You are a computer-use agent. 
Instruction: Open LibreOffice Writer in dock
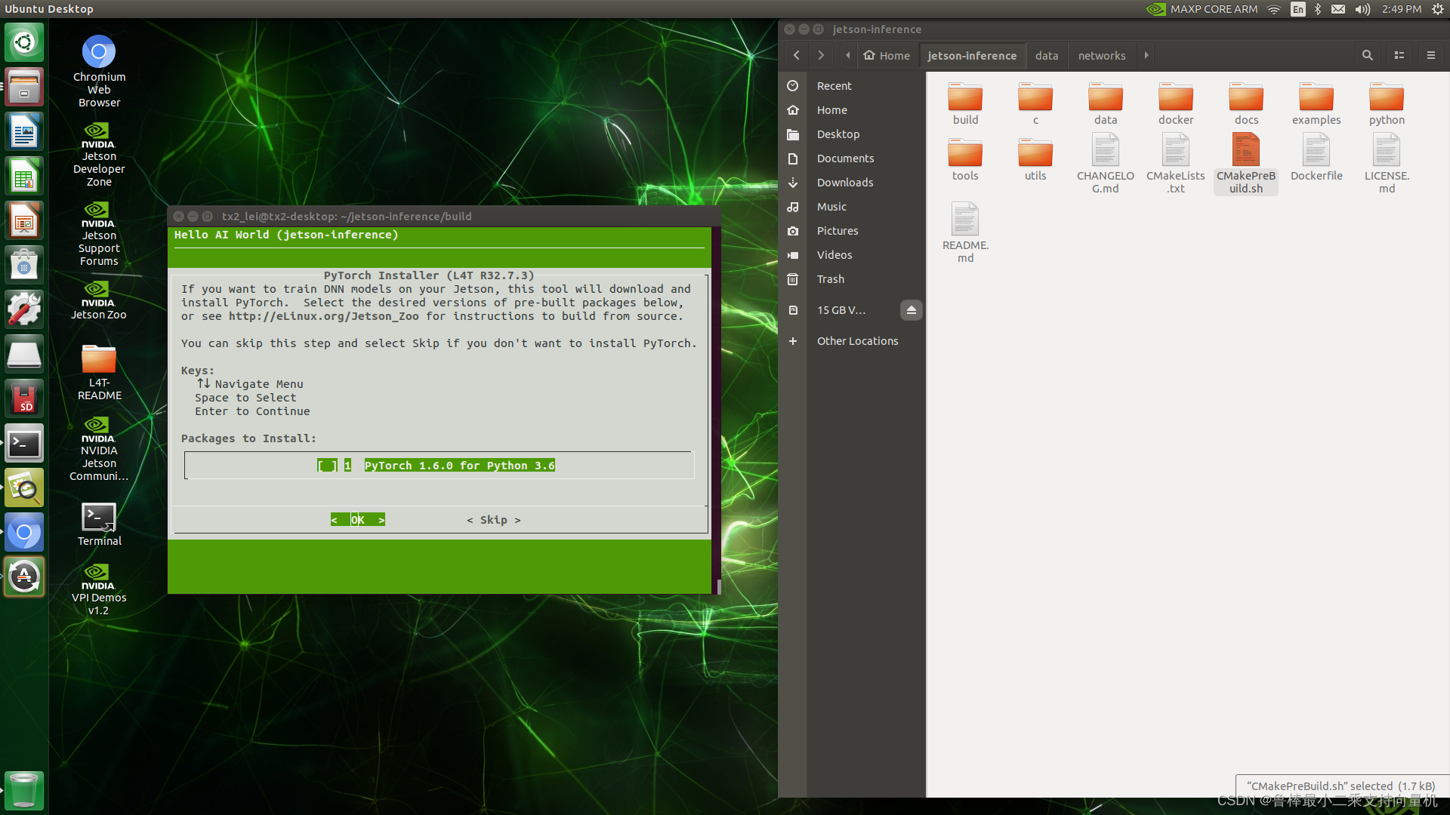24,131
